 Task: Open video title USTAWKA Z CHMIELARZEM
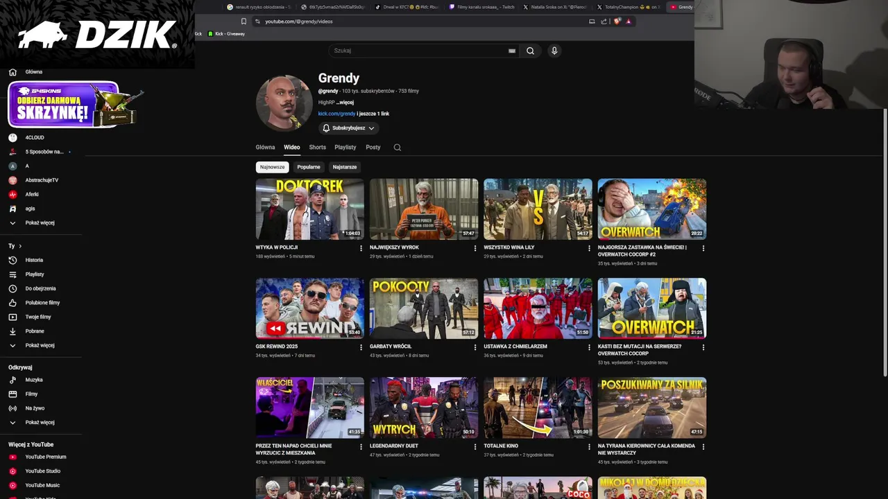pyautogui.click(x=515, y=347)
